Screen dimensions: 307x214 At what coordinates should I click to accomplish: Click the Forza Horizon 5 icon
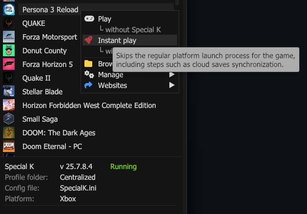9,64
